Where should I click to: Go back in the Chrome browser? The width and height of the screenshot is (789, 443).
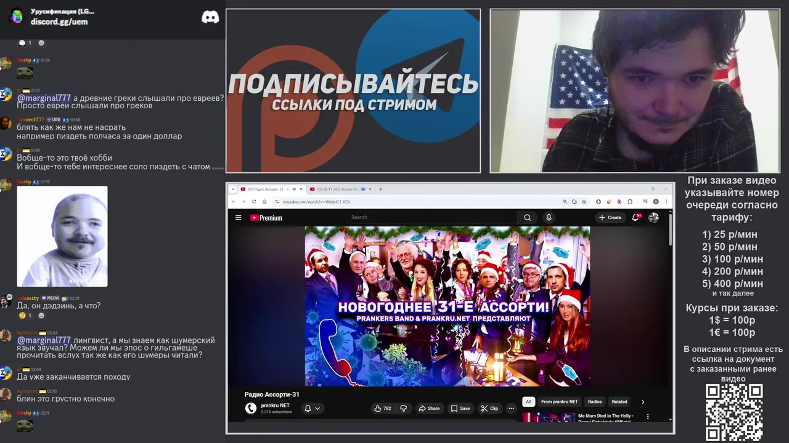tap(233, 201)
